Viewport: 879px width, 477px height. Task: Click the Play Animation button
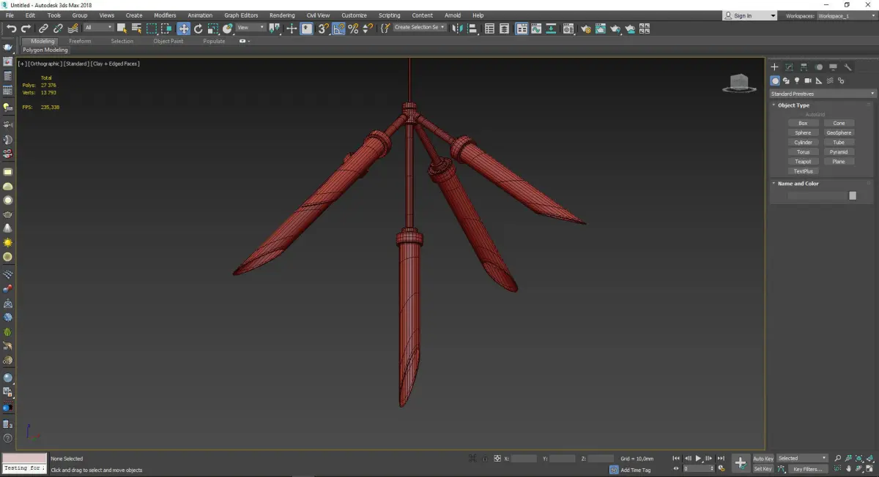point(698,458)
